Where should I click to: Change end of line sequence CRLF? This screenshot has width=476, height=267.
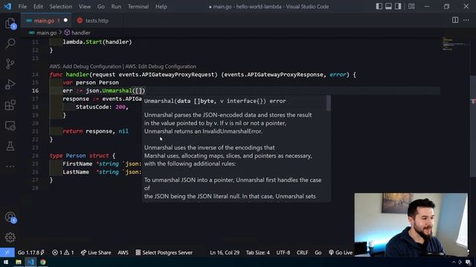pyautogui.click(x=302, y=252)
